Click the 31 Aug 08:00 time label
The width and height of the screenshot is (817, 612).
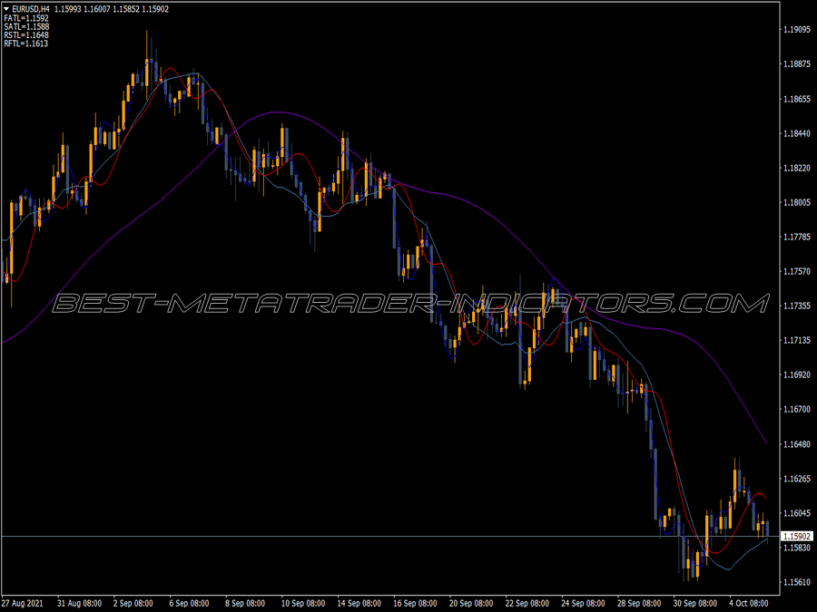click(x=79, y=603)
